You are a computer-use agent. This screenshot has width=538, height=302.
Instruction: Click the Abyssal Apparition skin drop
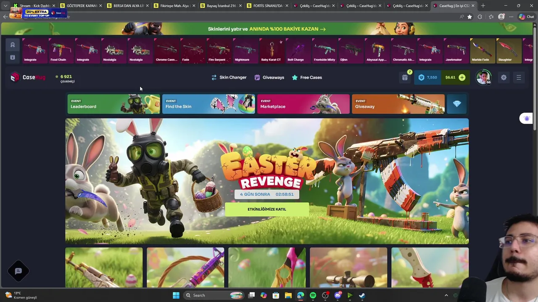(x=377, y=50)
